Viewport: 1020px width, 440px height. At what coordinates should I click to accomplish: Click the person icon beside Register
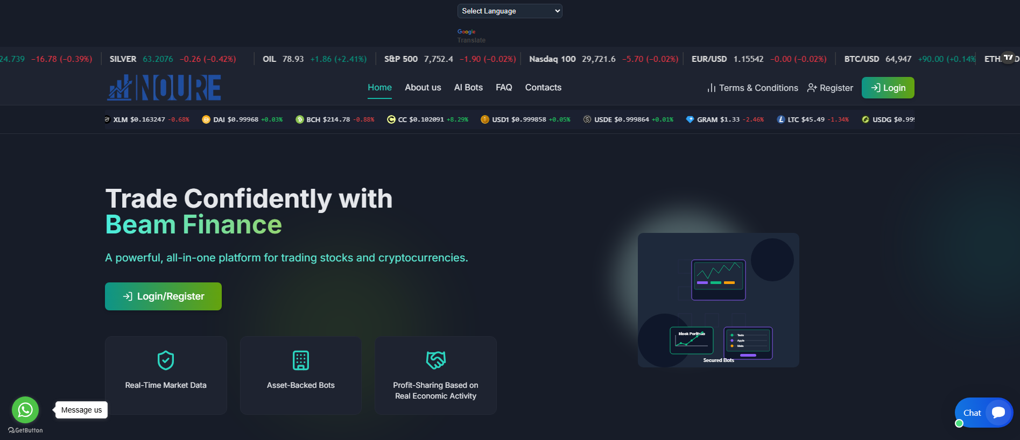[x=812, y=88]
